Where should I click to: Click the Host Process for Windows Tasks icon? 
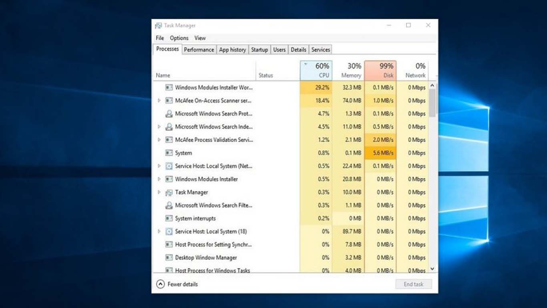click(169, 270)
